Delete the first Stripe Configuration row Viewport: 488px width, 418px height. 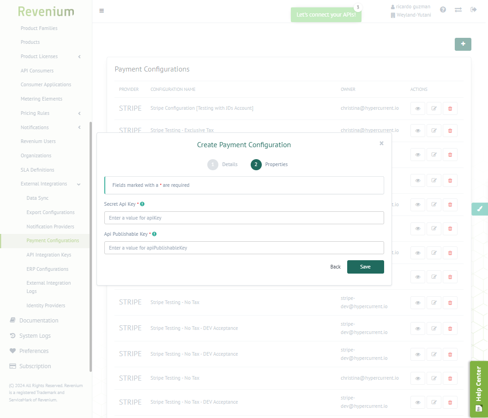click(450, 108)
